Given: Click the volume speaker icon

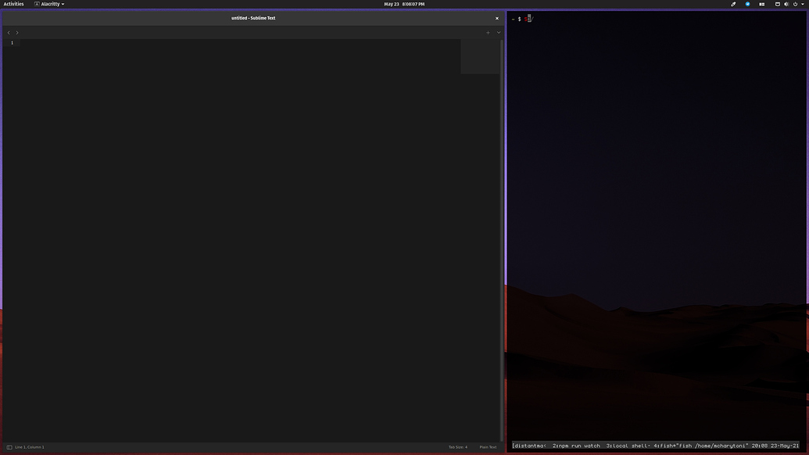Looking at the screenshot, I should tap(786, 4).
